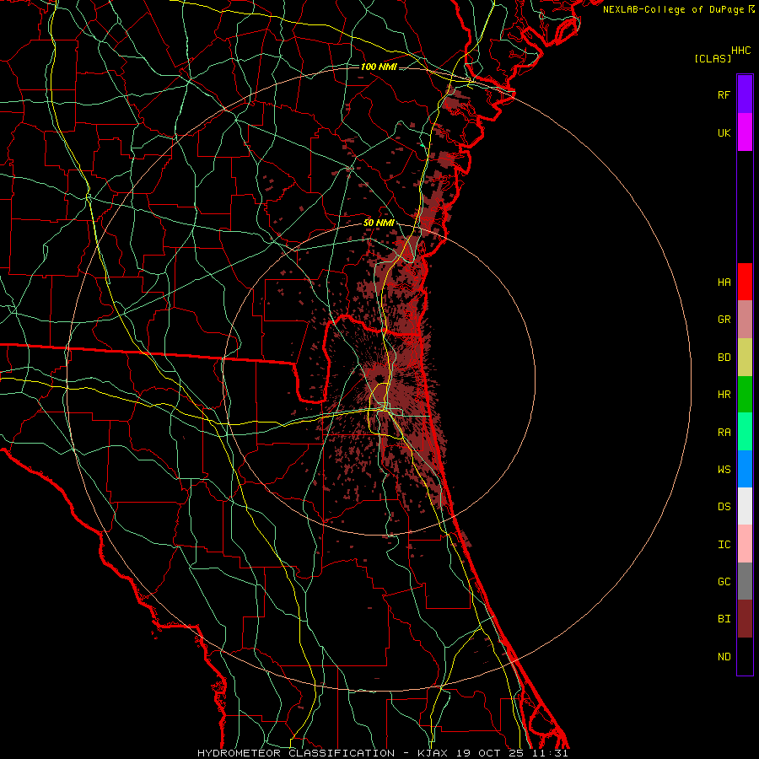
Task: Click the WS blue legend swatch
Action: [745, 469]
